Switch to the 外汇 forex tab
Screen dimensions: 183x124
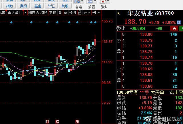tap(51, 6)
